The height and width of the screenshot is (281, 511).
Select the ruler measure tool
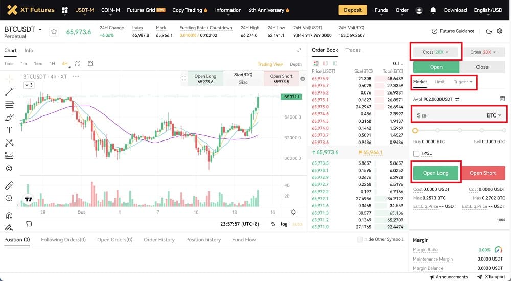pyautogui.click(x=9, y=185)
